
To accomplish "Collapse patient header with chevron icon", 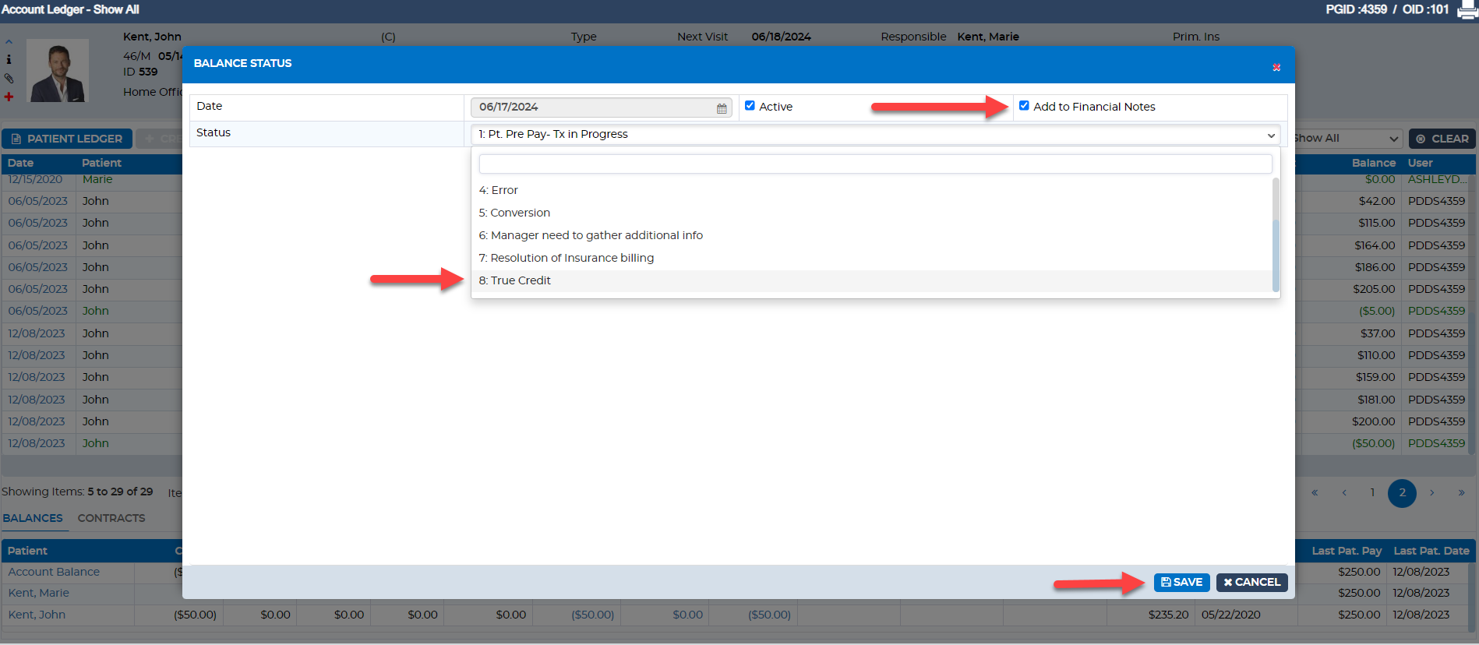I will 9,42.
